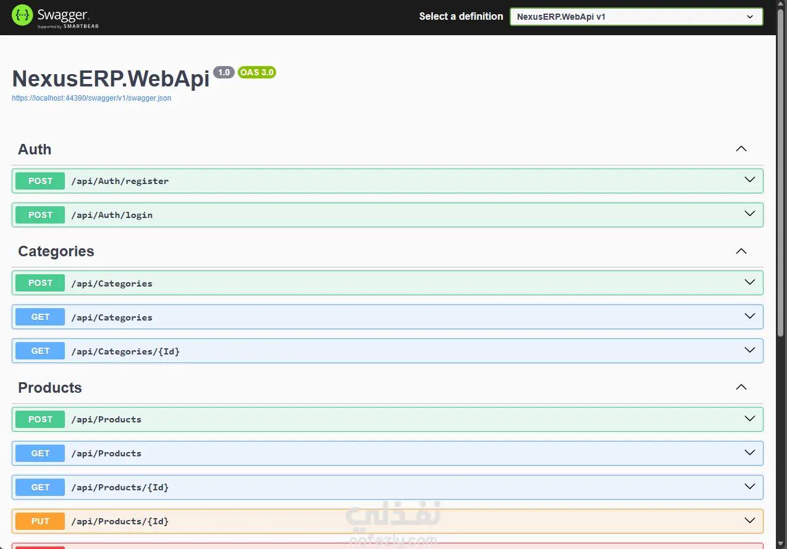Click the OAS 3.0 badge
This screenshot has height=549, width=787.
(257, 72)
